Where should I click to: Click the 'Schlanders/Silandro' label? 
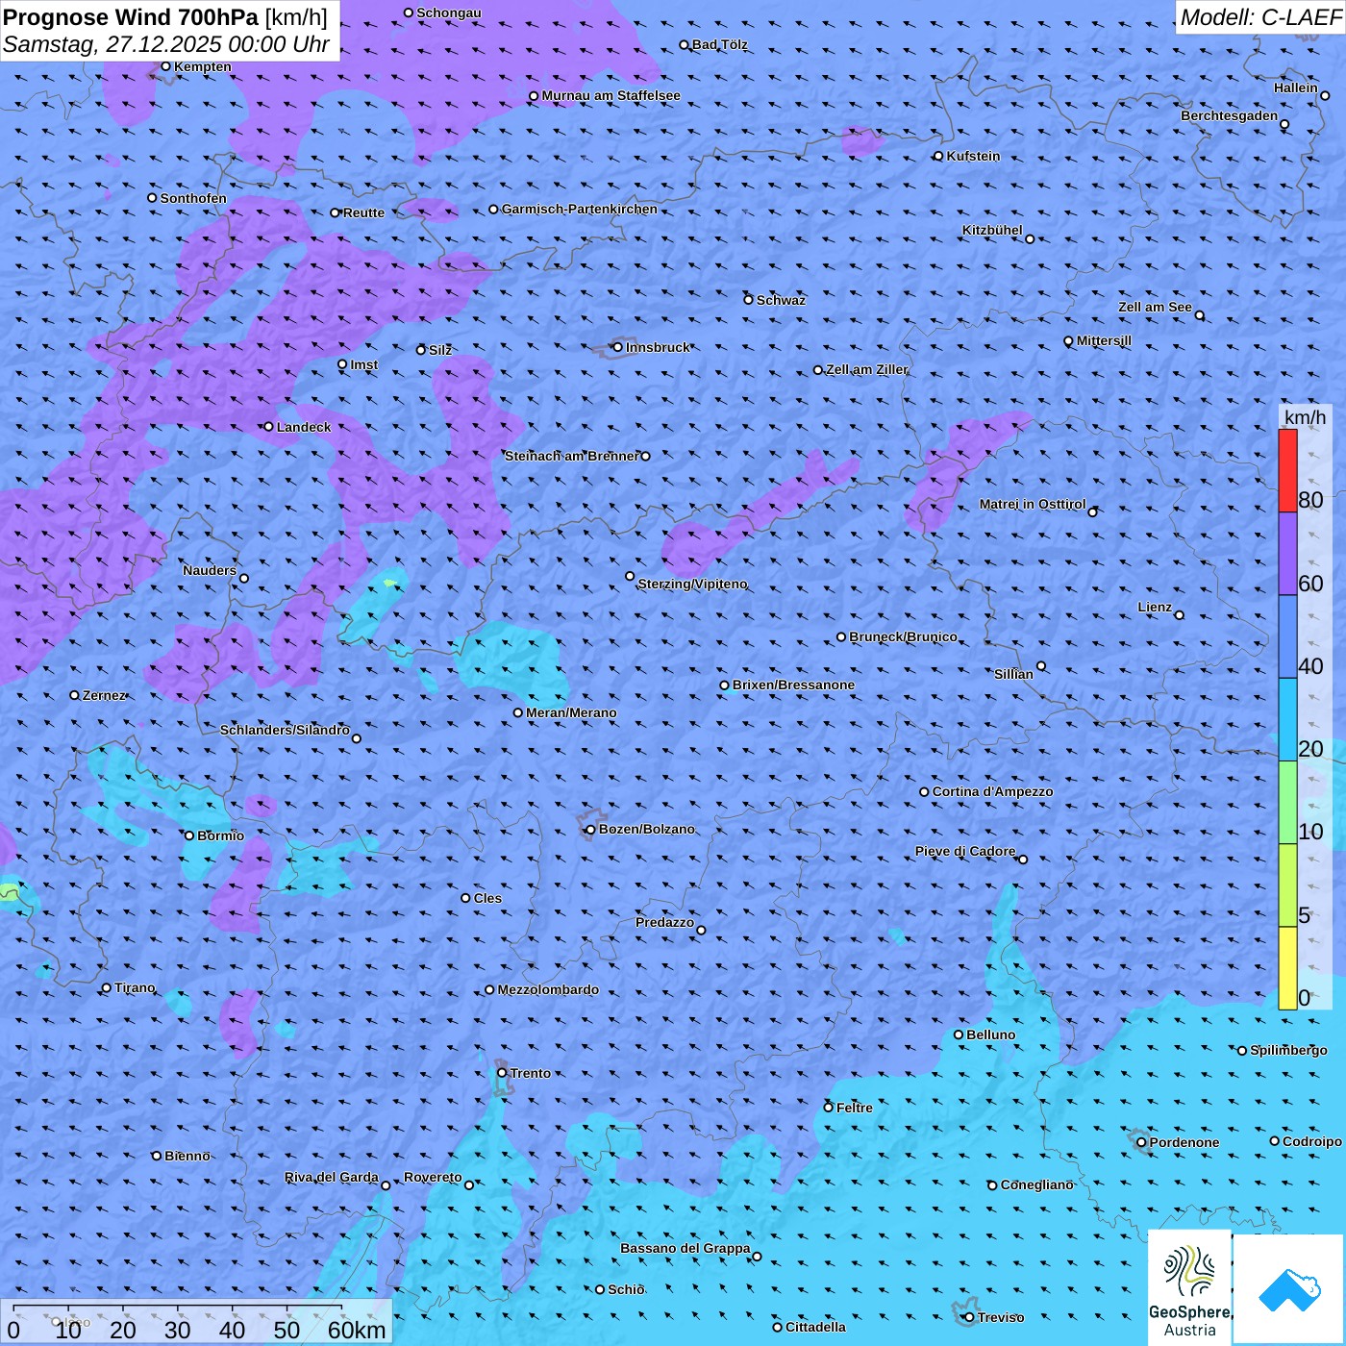tap(285, 730)
